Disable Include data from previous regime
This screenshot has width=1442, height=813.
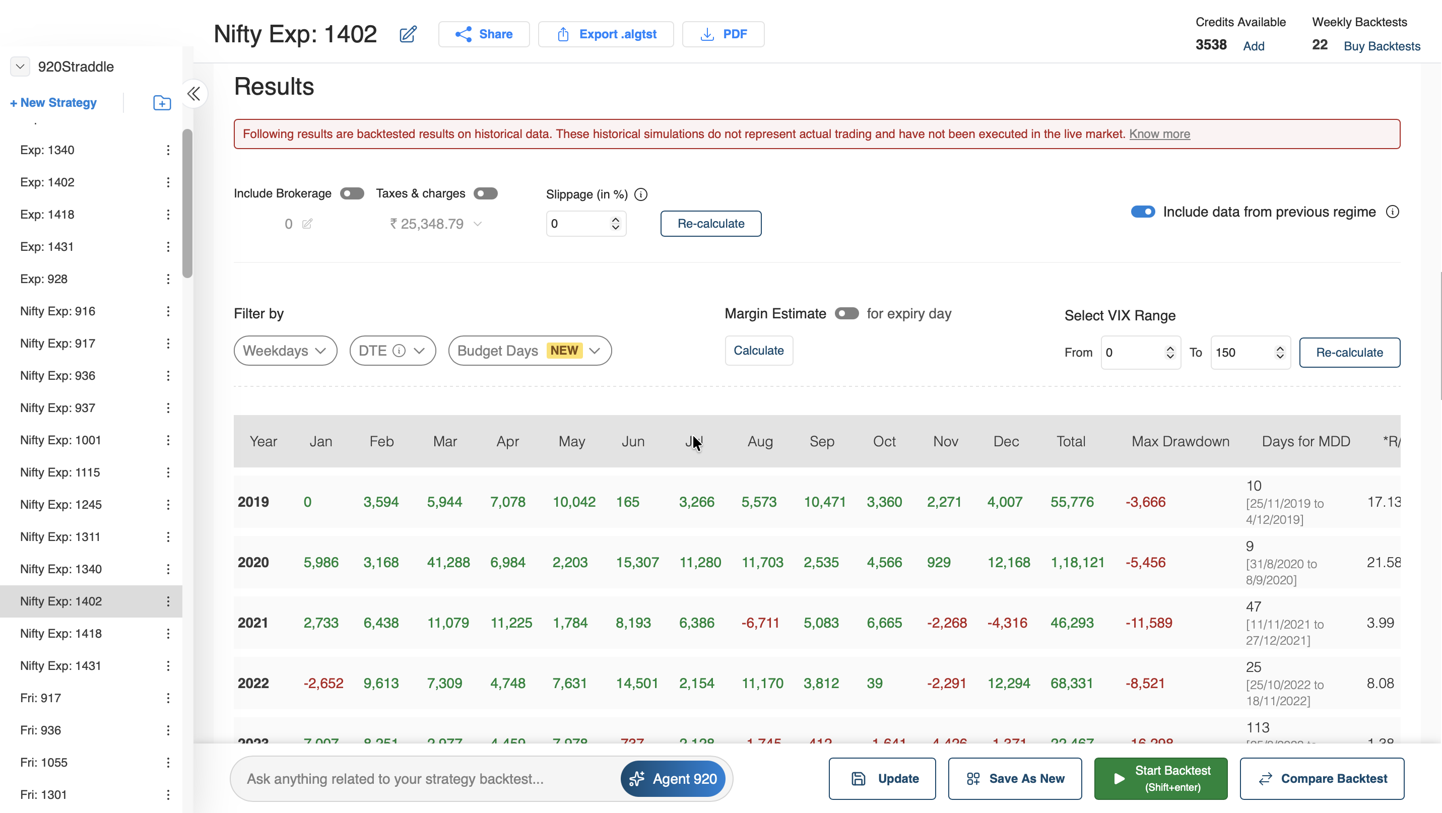(x=1143, y=212)
